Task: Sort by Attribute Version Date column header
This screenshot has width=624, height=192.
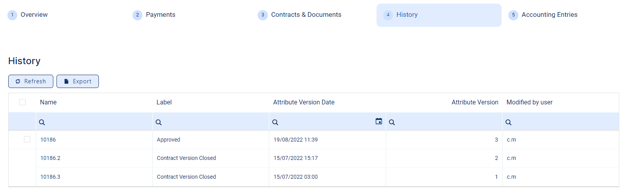Action: tap(304, 102)
